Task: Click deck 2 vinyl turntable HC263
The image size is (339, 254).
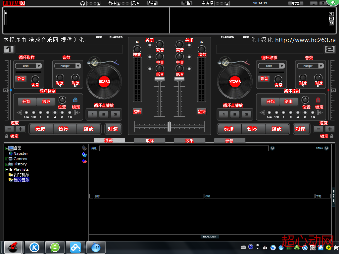Action: 235,82
